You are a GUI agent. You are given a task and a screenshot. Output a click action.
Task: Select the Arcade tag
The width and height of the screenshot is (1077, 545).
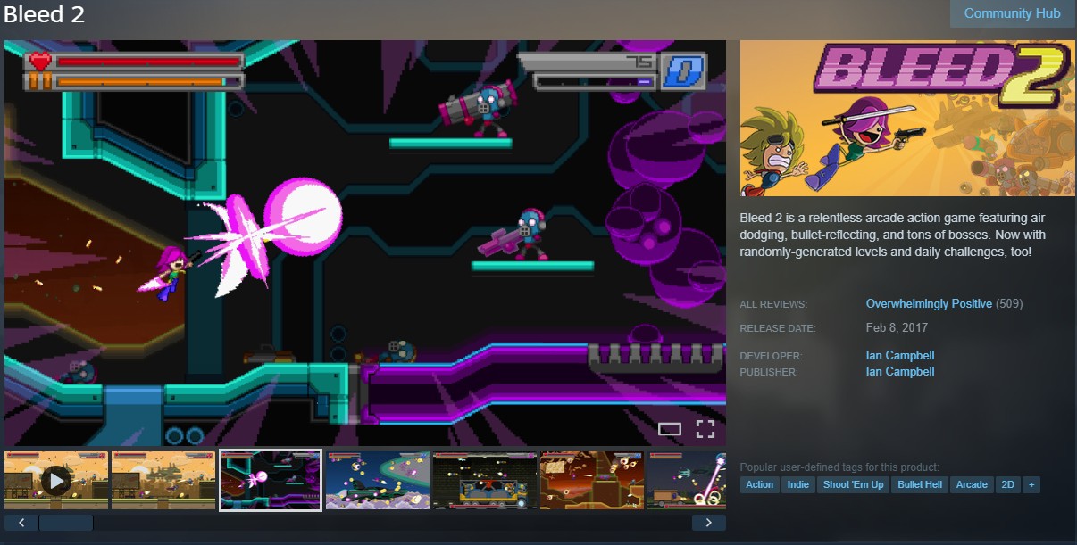coord(972,484)
